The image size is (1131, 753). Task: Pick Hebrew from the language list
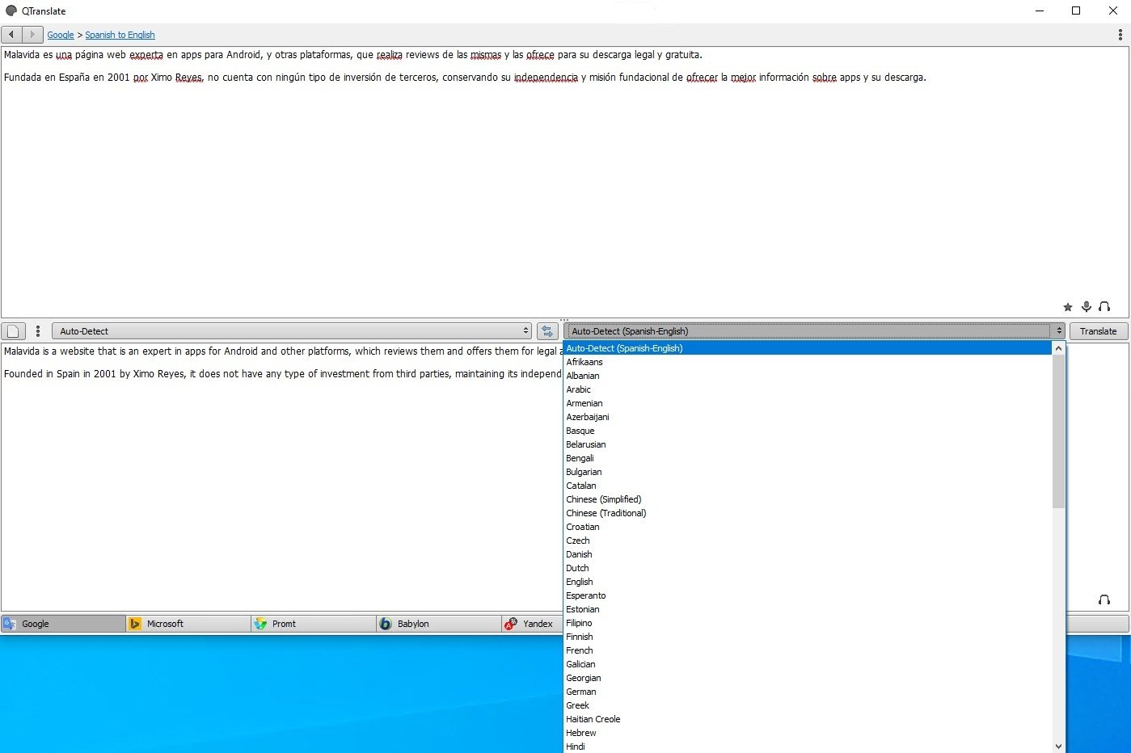click(808, 733)
